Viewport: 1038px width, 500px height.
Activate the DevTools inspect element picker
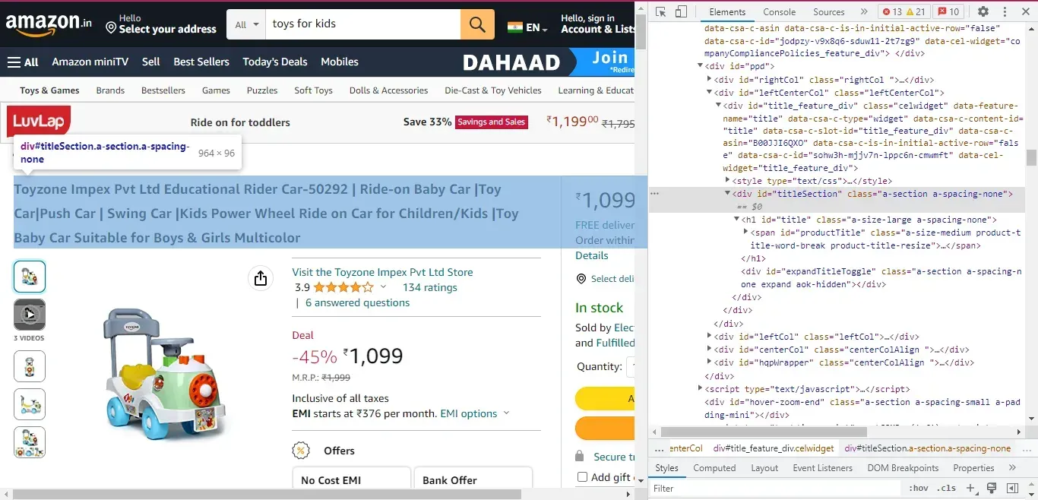(x=660, y=11)
